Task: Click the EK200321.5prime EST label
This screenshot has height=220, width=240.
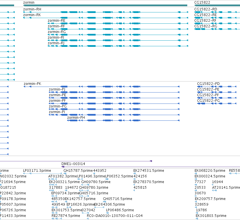Action: (64, 182)
